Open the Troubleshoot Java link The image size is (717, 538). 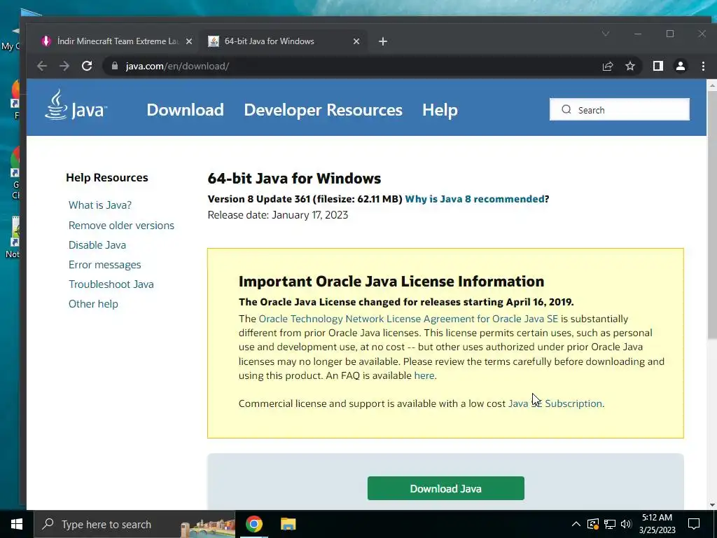[111, 284]
